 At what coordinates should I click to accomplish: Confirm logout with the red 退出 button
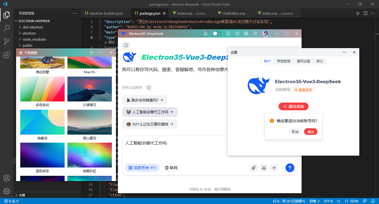(311, 132)
